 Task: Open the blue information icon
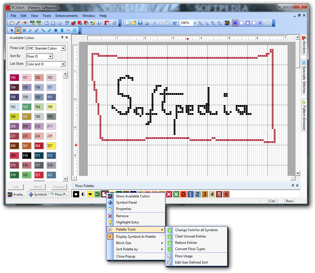click(99, 23)
